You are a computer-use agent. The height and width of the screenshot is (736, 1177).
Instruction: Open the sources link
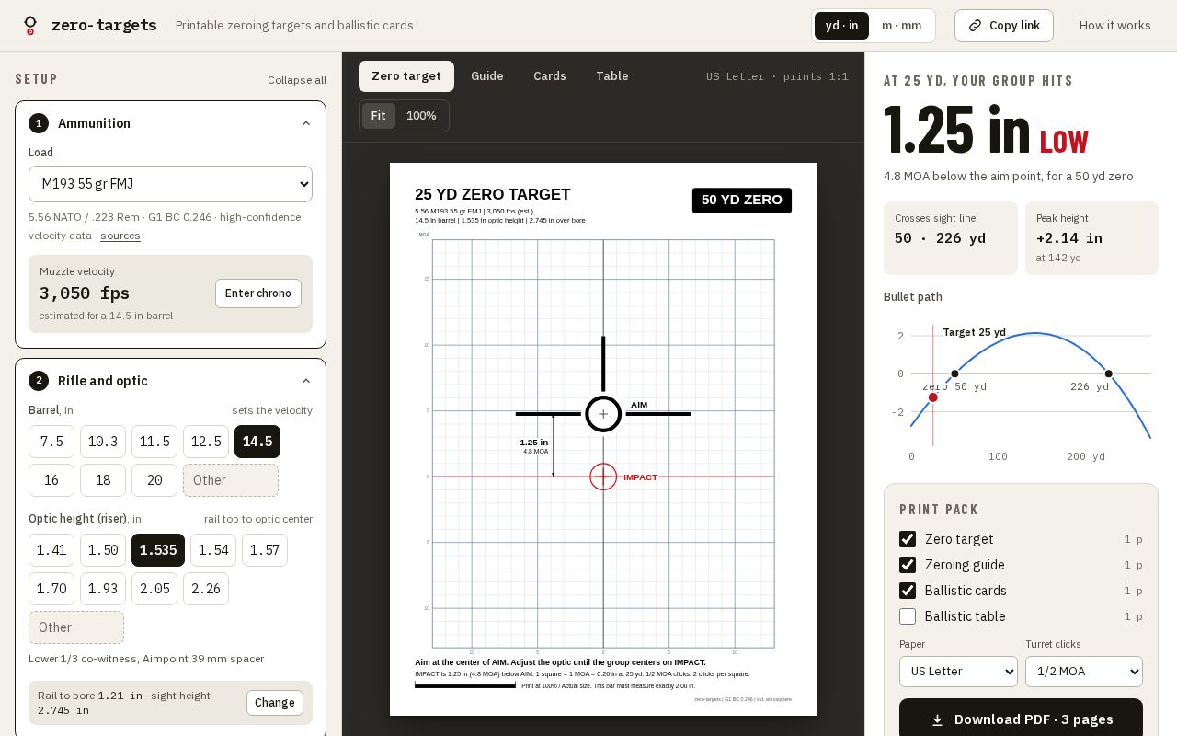coord(120,236)
